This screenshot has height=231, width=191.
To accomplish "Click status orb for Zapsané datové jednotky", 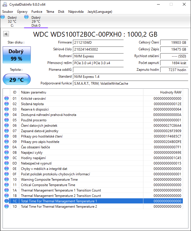I will 7,131.
